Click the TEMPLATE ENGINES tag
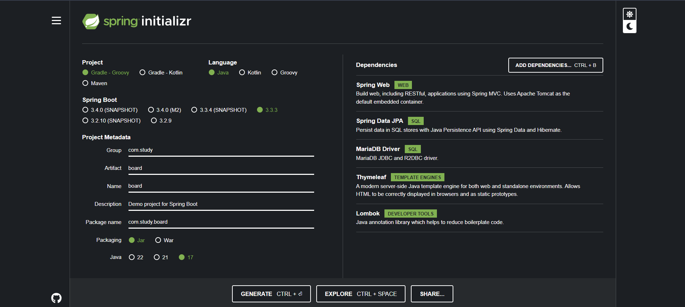This screenshot has height=307, width=685. 418,177
